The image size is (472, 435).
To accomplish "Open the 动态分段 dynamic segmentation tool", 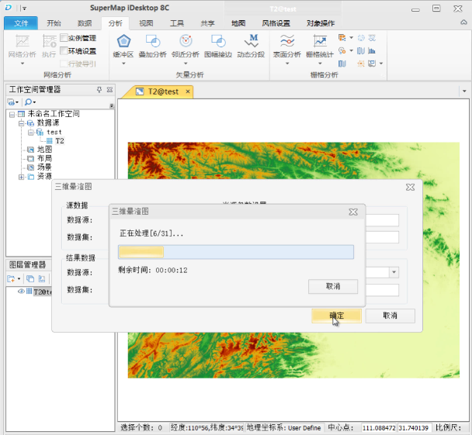I will point(252,42).
